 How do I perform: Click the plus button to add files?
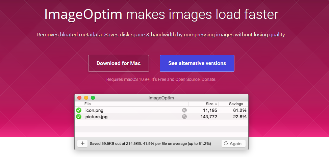(82, 144)
